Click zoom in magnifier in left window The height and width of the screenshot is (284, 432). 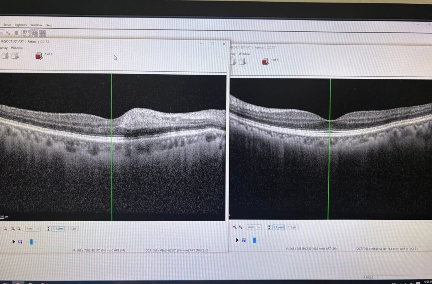(x=13, y=228)
